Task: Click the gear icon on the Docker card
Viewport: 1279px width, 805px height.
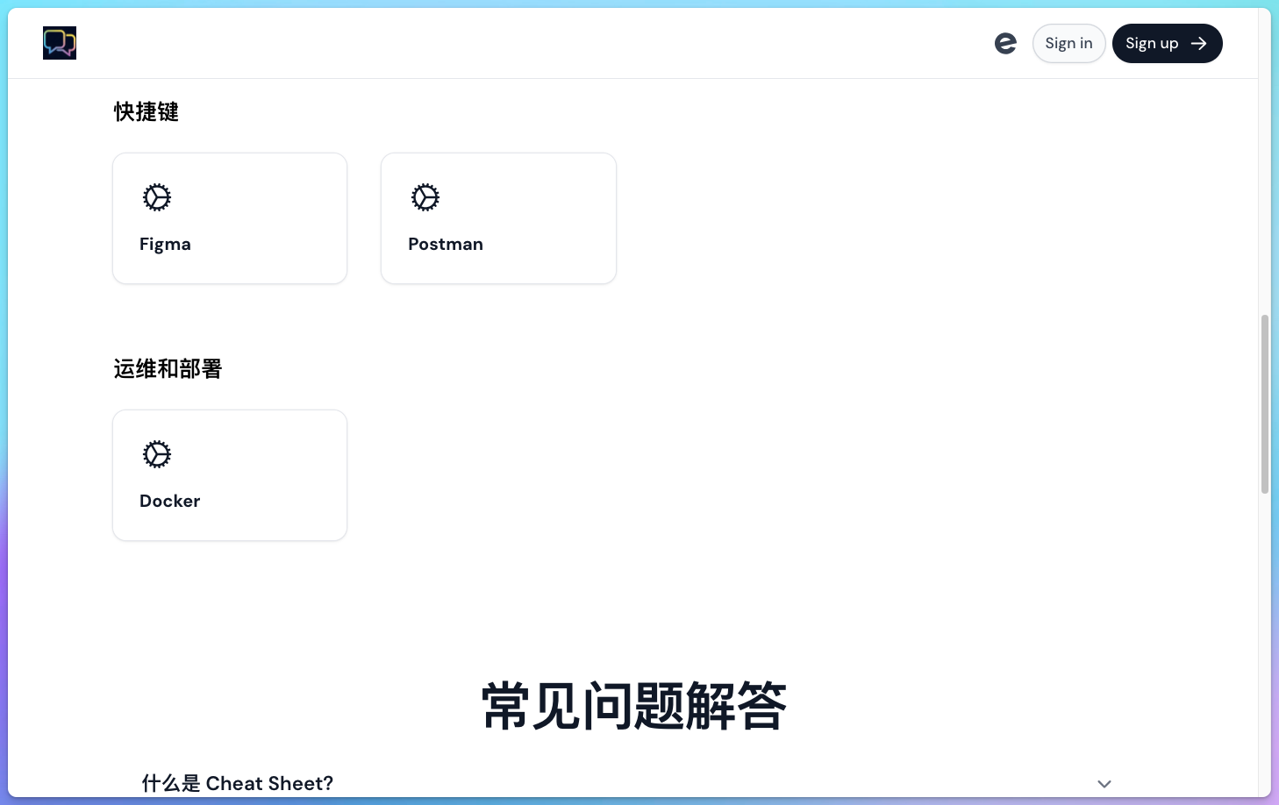Action: point(156,454)
